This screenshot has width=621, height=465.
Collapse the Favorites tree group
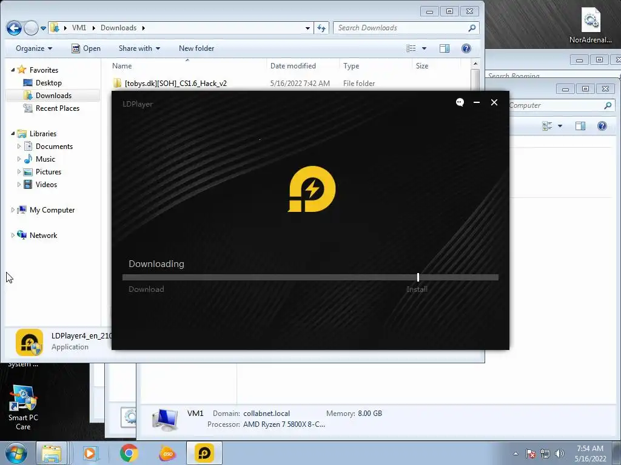[x=13, y=70]
